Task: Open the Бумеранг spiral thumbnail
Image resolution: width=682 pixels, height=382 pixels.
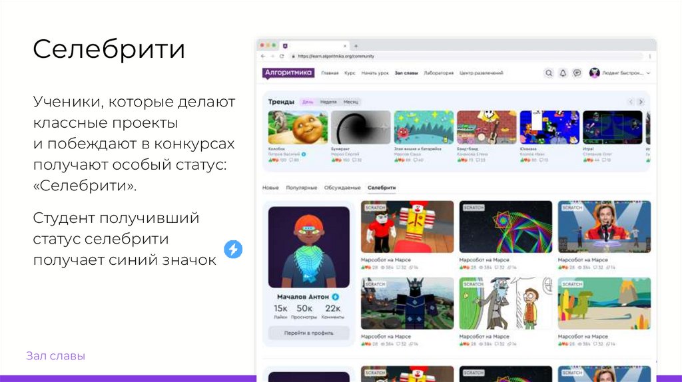Action: [x=361, y=127]
